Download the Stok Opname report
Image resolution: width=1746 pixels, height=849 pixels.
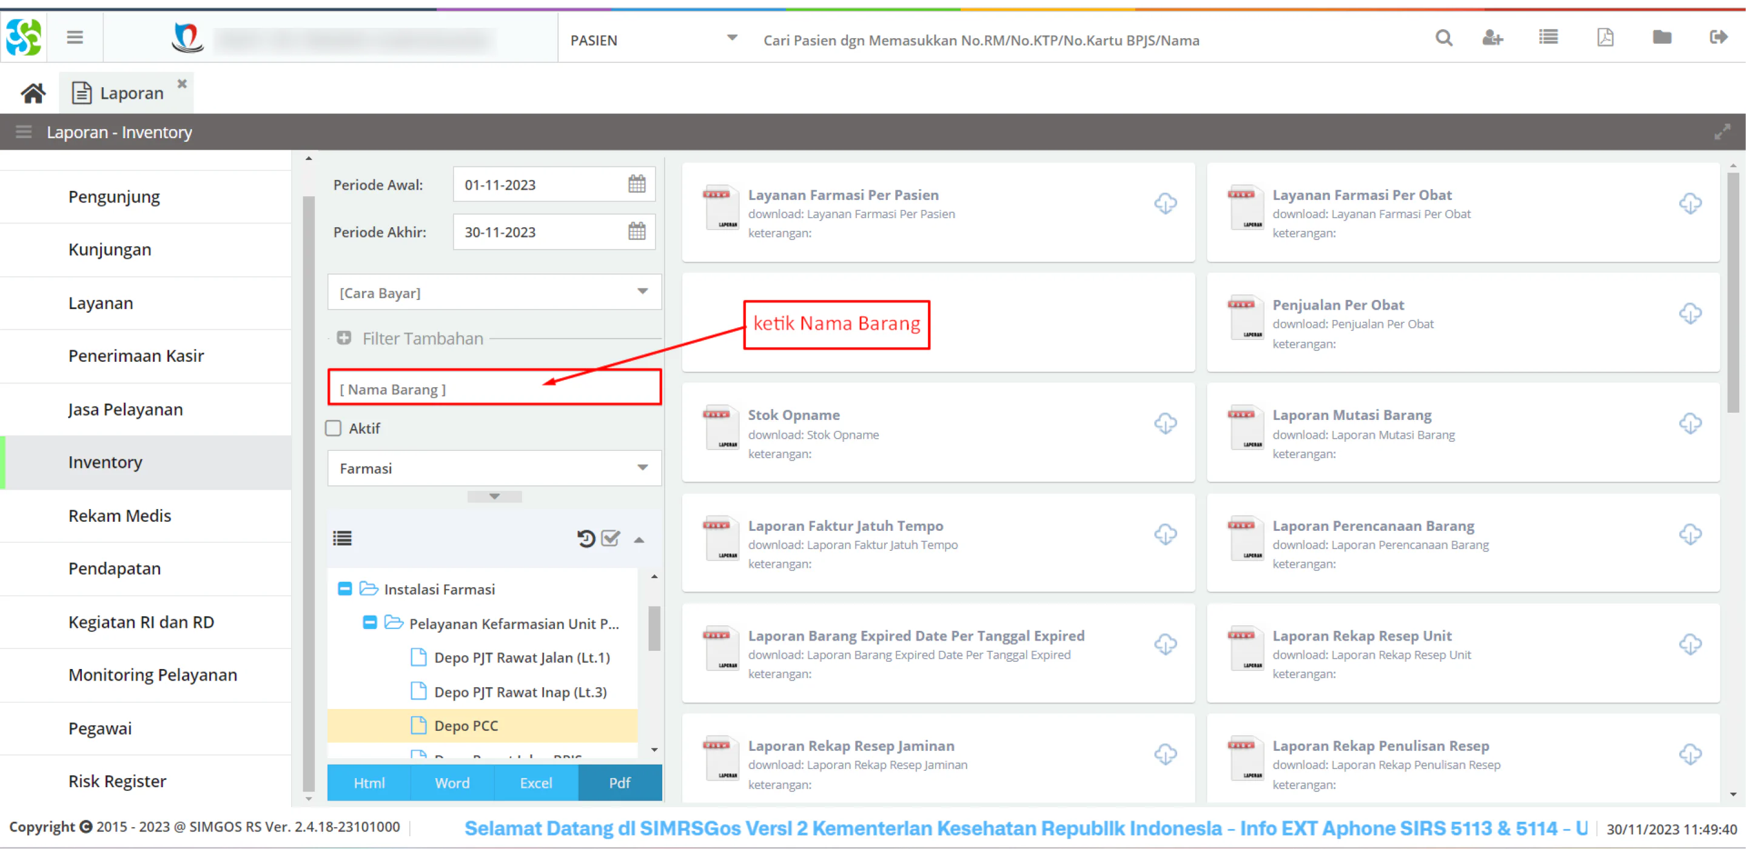[x=1165, y=423]
